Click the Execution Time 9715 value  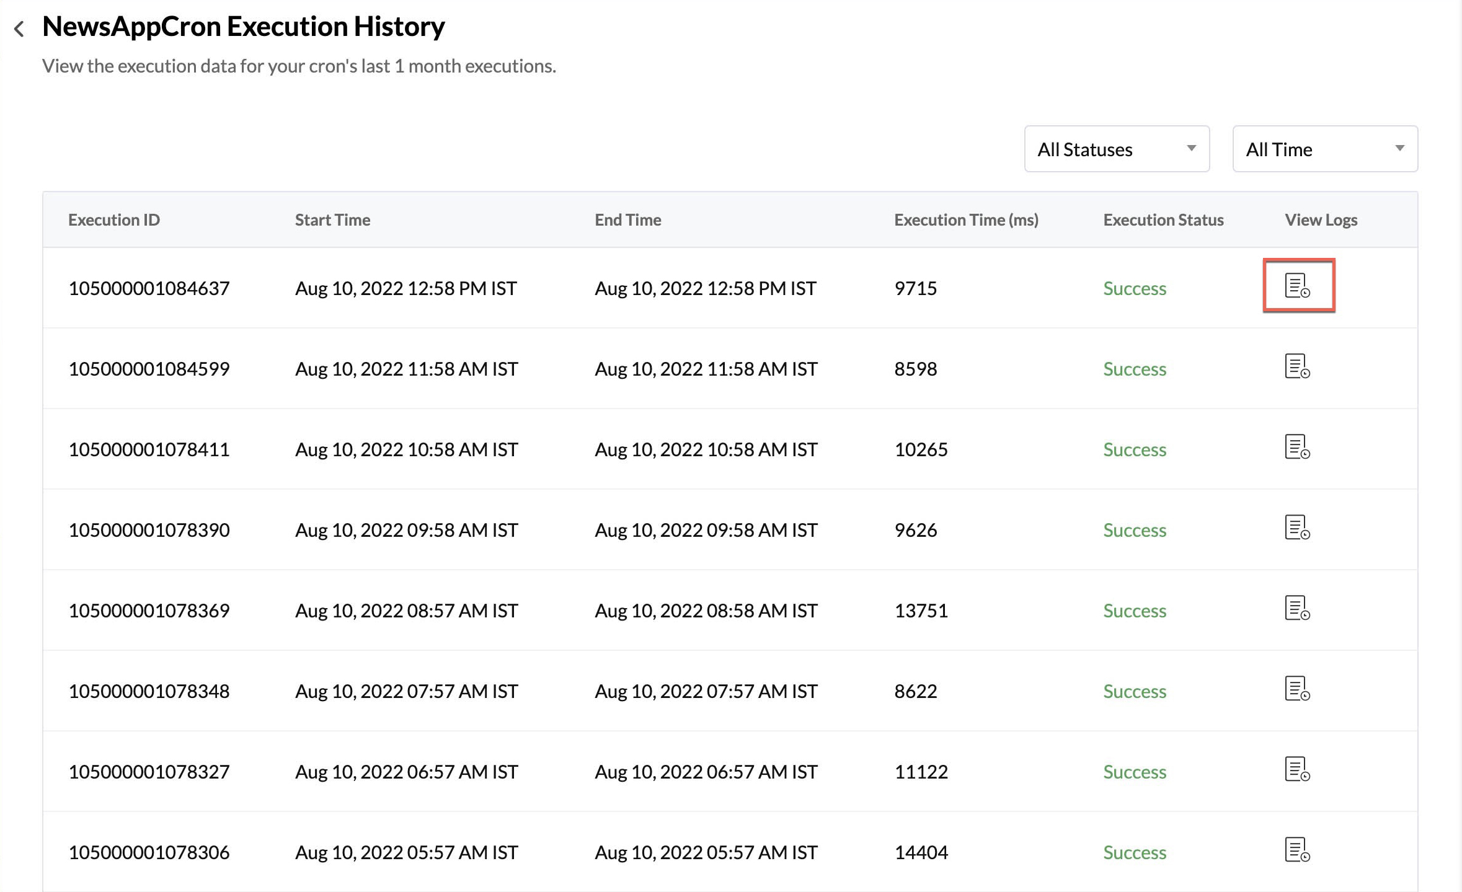(x=916, y=288)
